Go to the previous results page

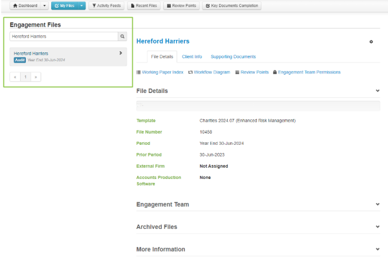click(15, 77)
